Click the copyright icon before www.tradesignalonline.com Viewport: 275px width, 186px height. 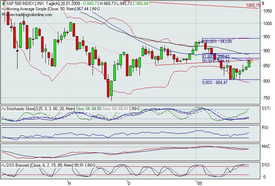click(3, 14)
